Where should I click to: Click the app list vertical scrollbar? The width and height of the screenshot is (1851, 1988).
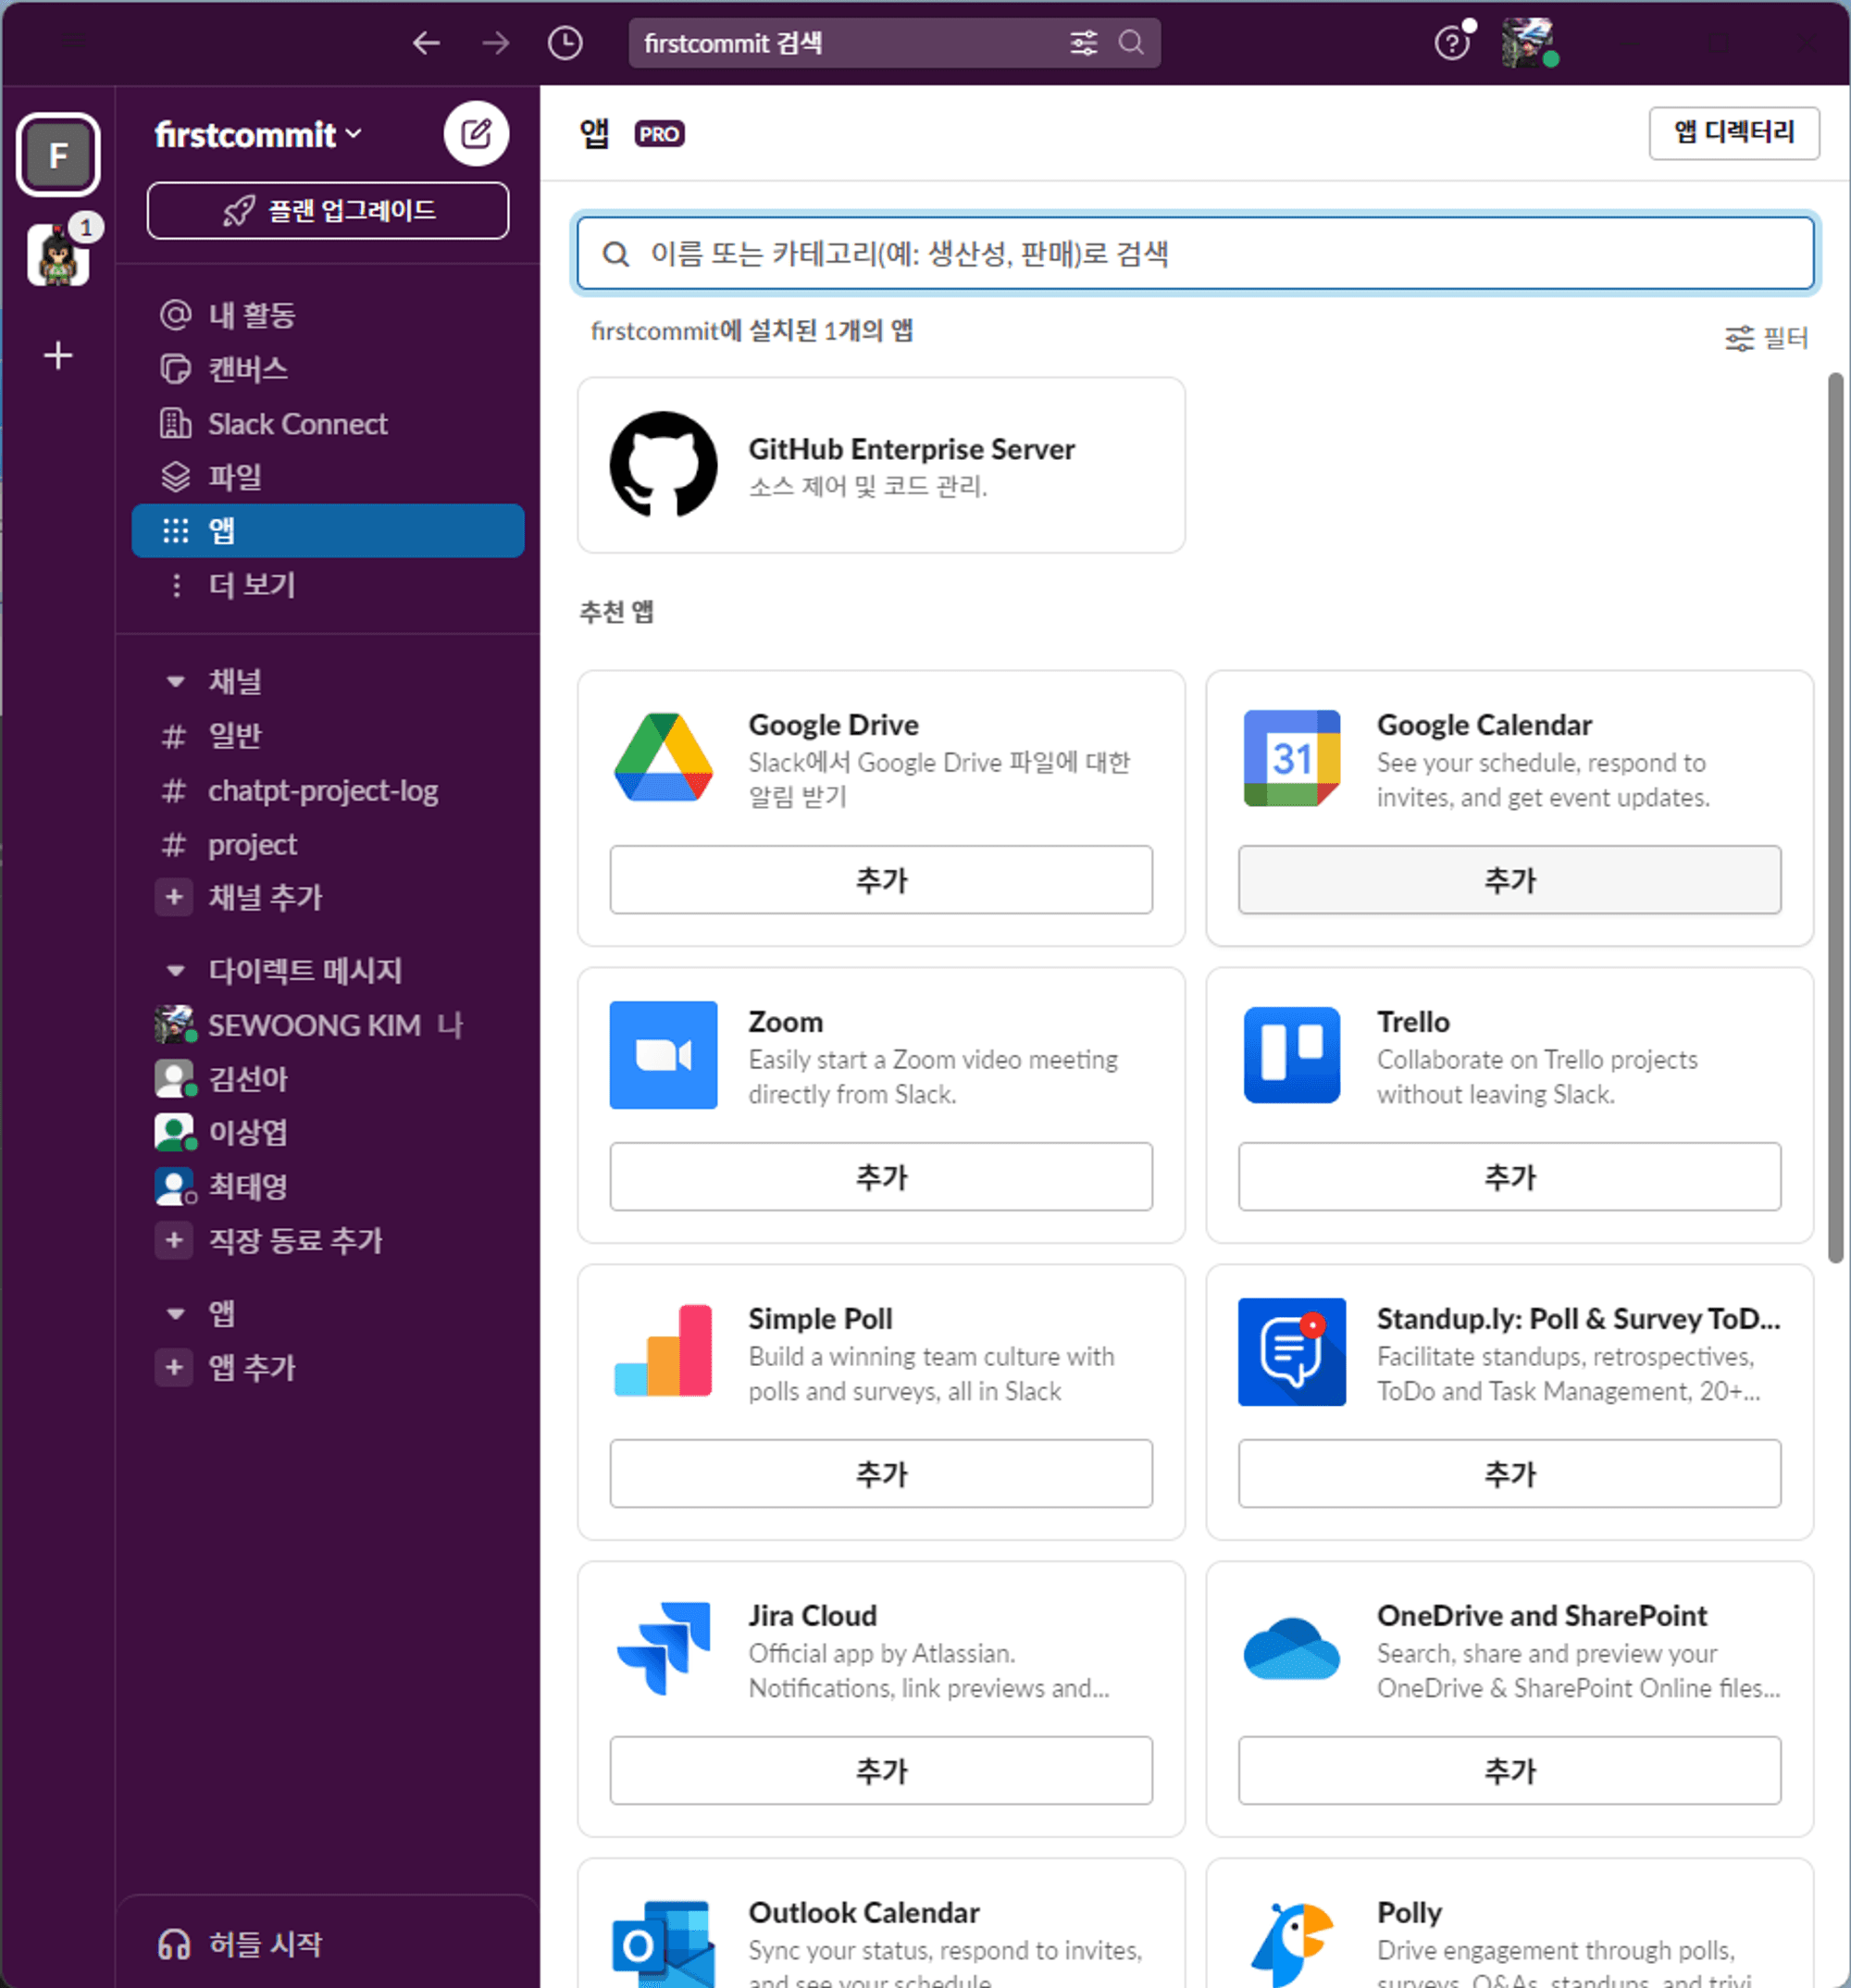click(1835, 818)
